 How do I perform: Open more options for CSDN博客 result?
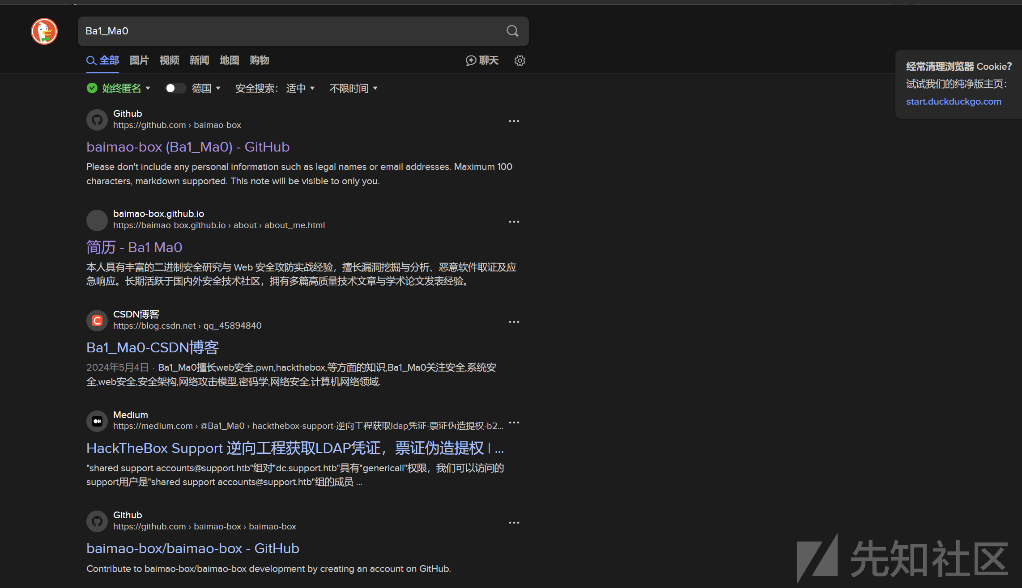point(514,322)
